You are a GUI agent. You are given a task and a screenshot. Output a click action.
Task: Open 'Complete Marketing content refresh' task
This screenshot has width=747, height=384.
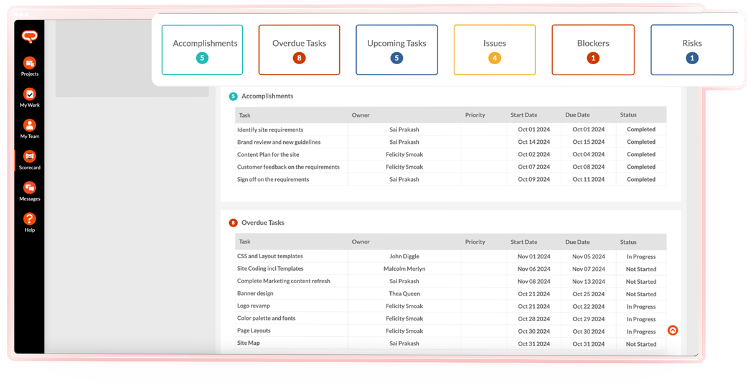point(284,281)
